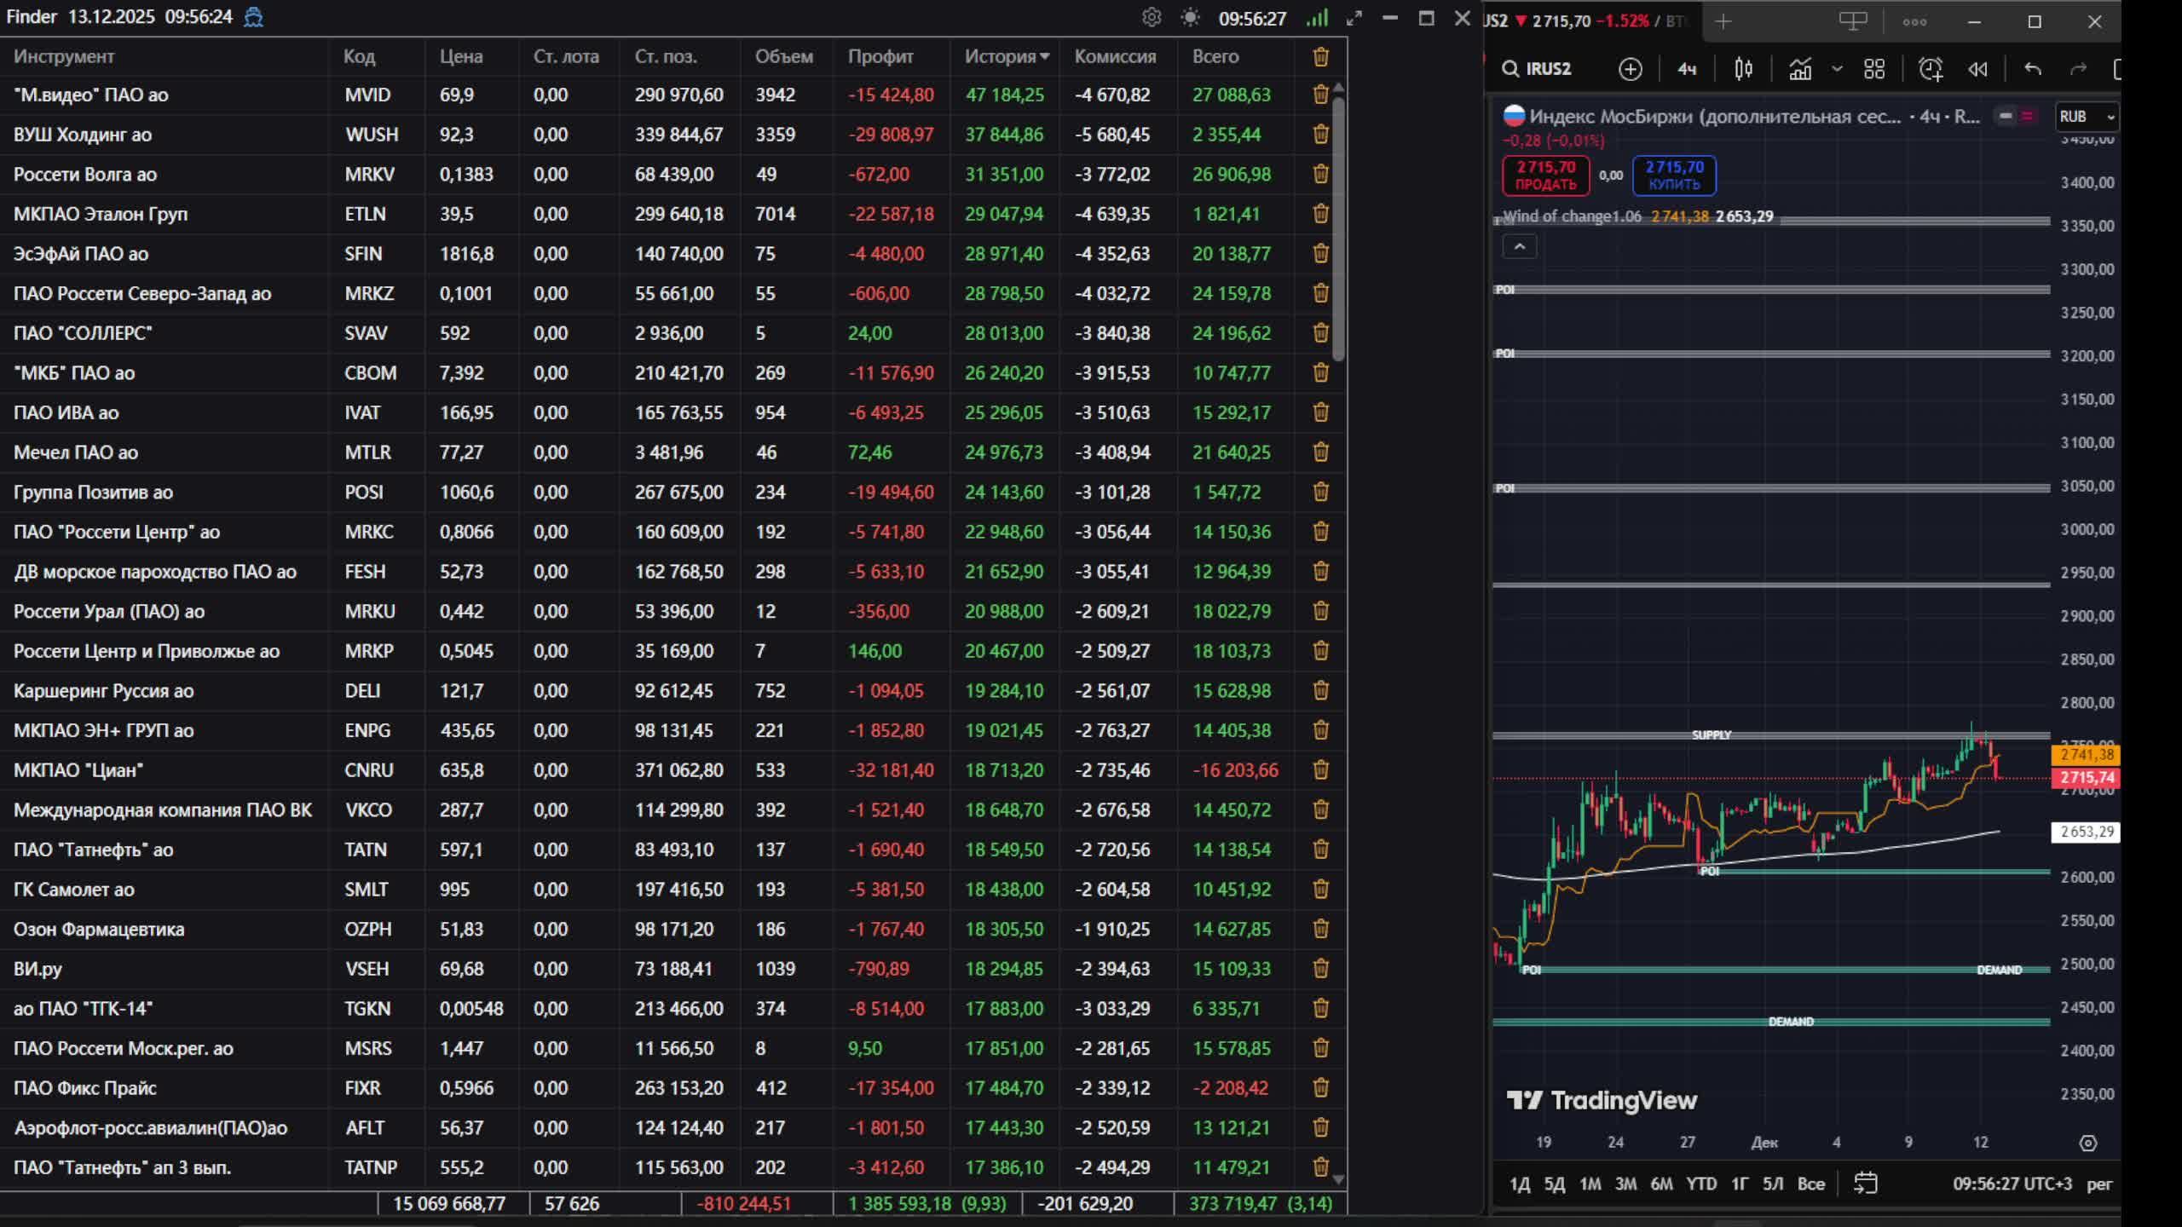Add symbol with the plus circle icon
Viewport: 2182px width, 1227px height.
click(x=1630, y=69)
